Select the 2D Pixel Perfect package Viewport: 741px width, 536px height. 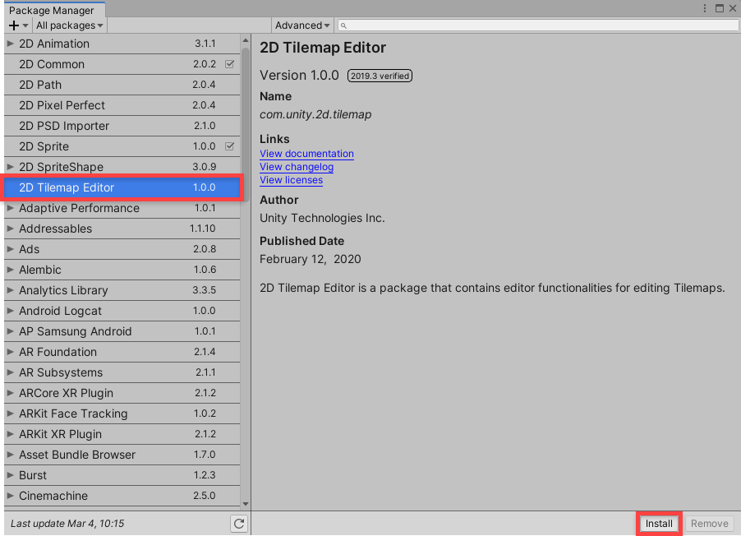122,105
